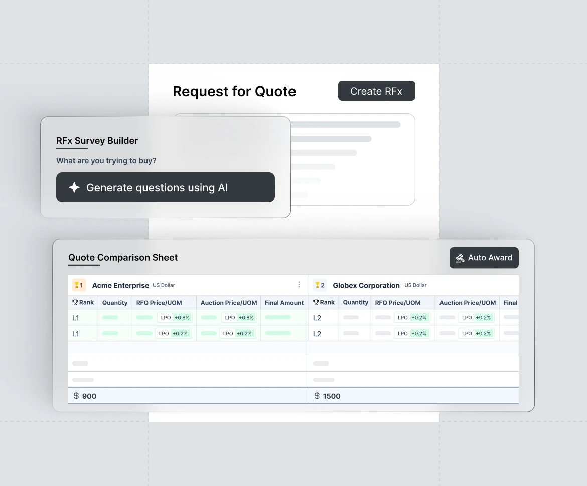Click Globex first-row RFQ LPO +0.2% tag

click(x=412, y=317)
